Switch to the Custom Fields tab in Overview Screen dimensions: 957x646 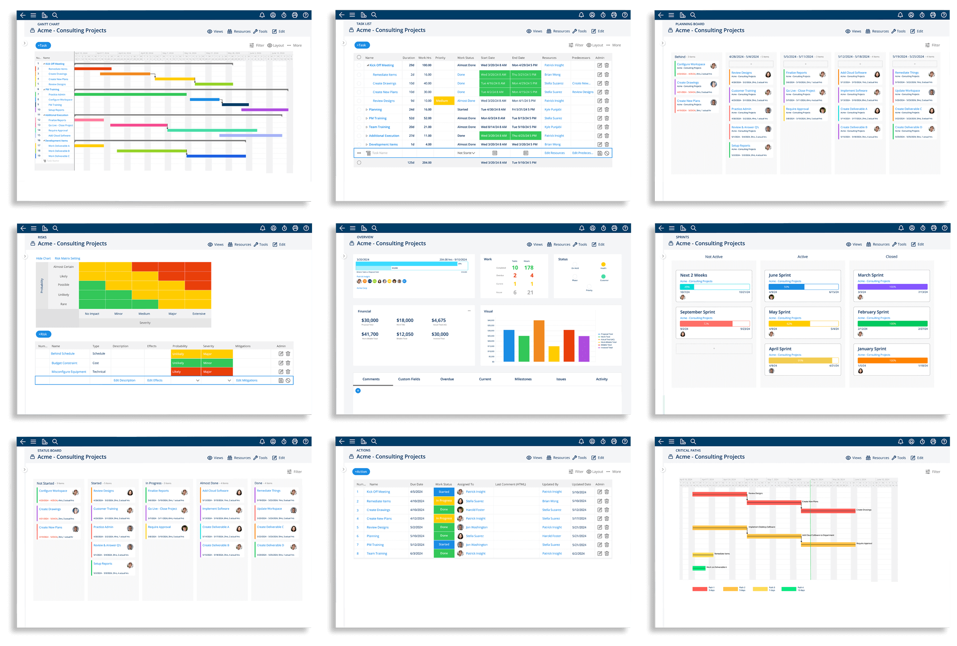coord(409,379)
